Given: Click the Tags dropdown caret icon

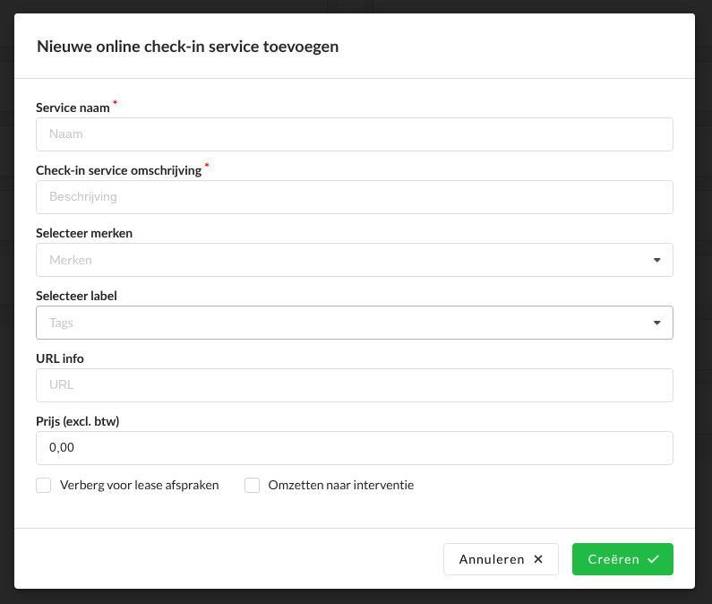Looking at the screenshot, I should [656, 324].
